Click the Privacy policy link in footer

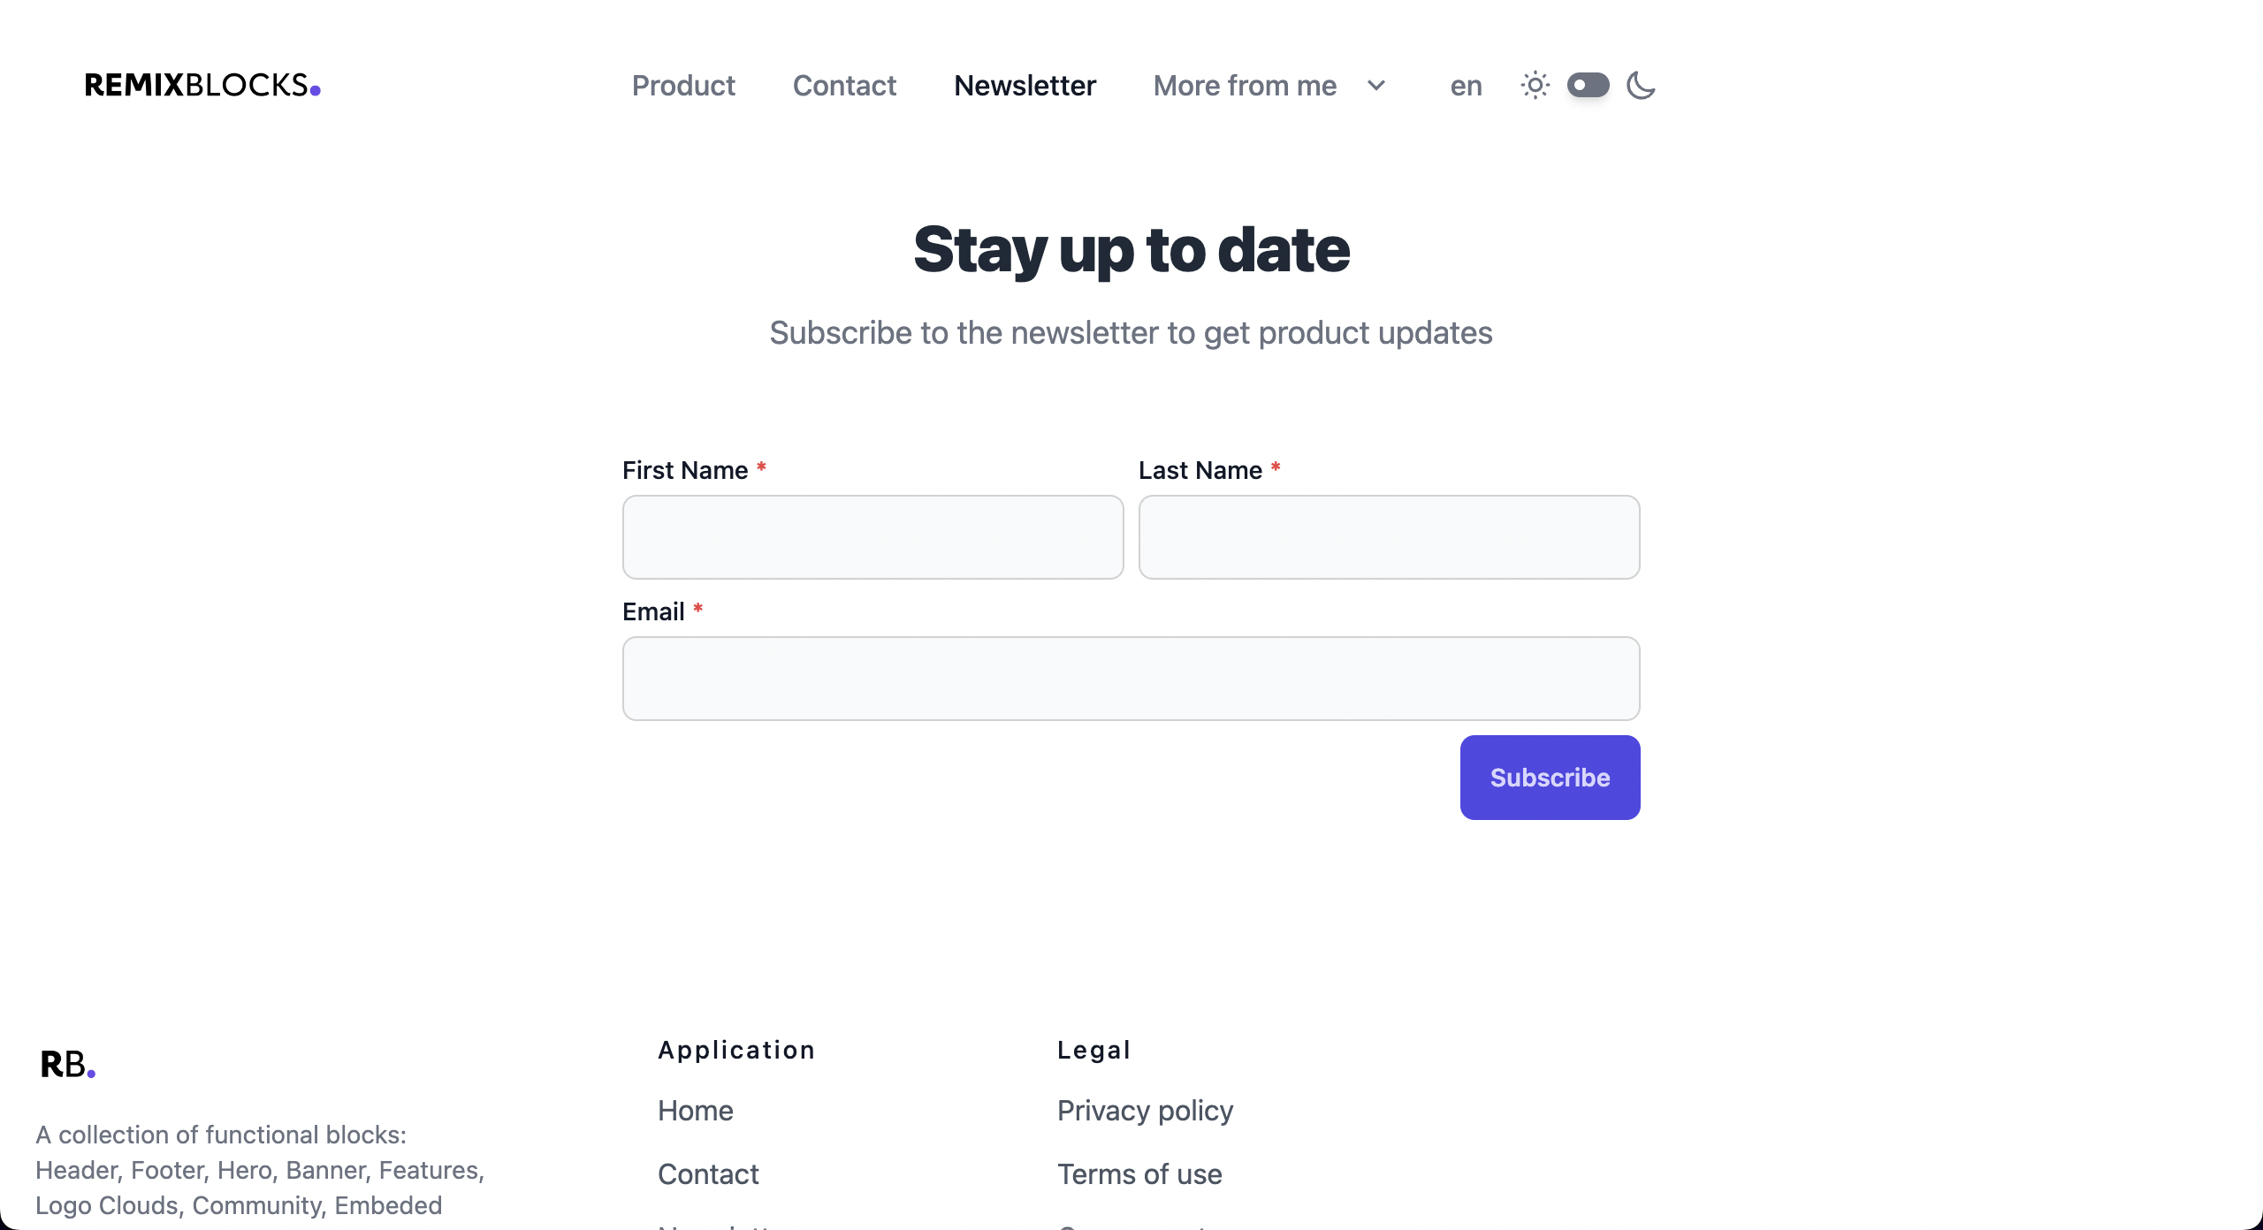click(x=1145, y=1111)
